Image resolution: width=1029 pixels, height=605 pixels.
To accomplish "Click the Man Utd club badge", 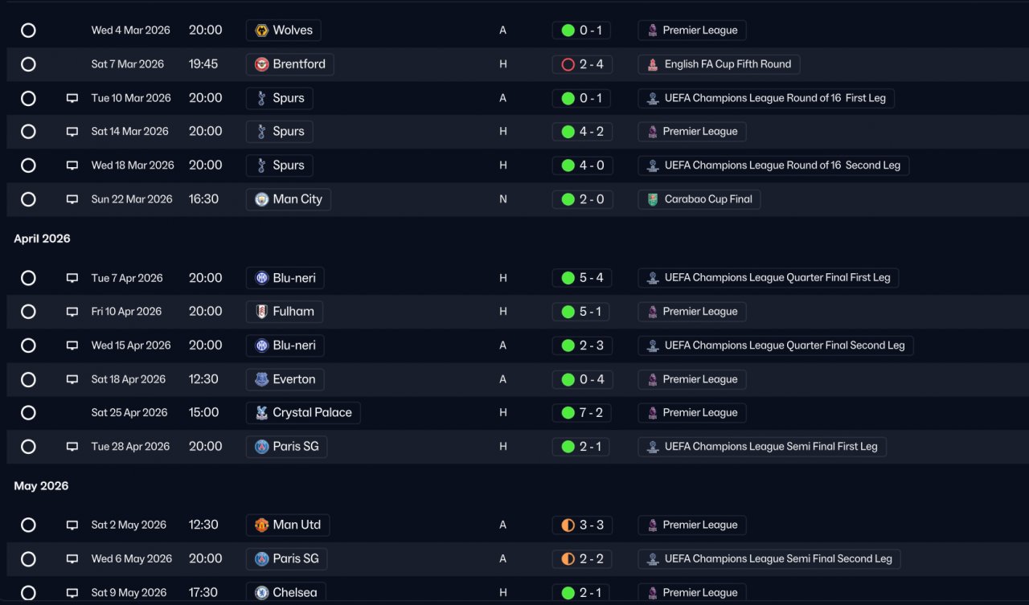I will coord(261,525).
